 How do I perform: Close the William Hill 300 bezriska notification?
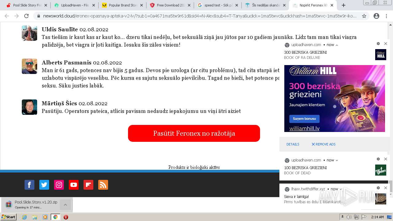(x=386, y=44)
